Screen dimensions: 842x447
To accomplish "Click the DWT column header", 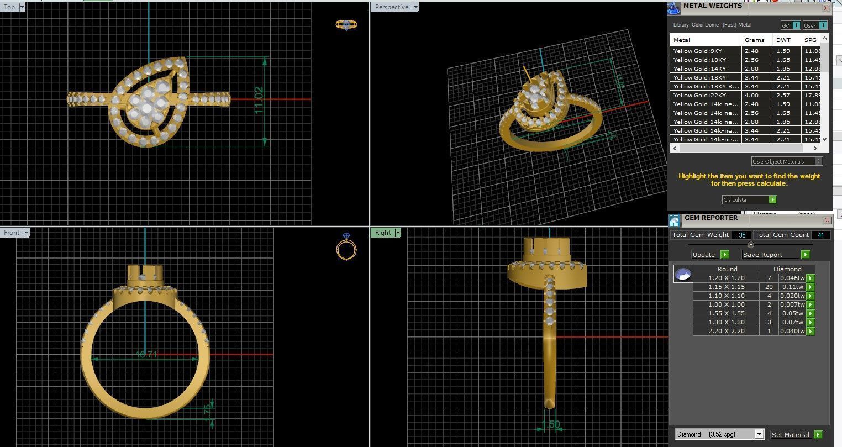I will coord(787,40).
